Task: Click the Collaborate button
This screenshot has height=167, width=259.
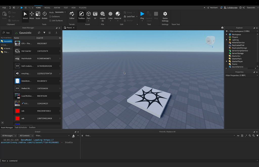Action: coord(230,8)
